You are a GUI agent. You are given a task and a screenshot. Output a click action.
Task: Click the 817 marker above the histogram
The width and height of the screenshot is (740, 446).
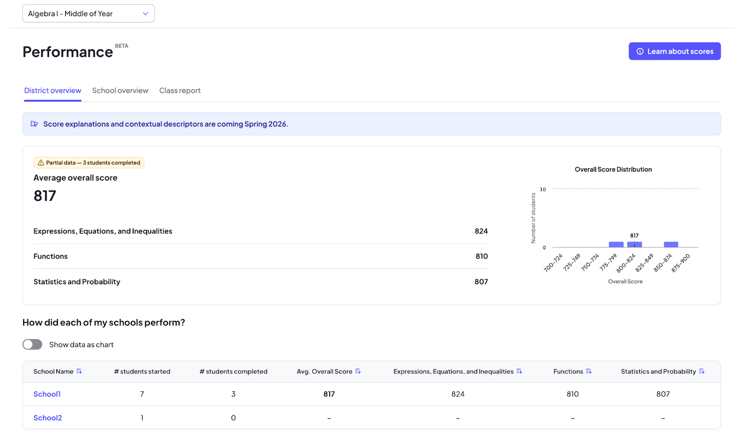[634, 235]
